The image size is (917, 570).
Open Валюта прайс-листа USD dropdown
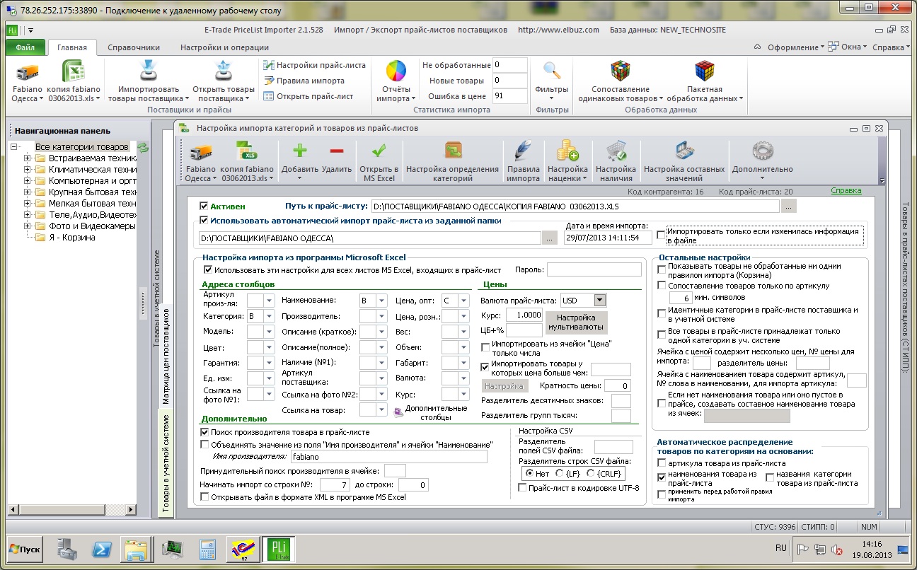click(601, 300)
